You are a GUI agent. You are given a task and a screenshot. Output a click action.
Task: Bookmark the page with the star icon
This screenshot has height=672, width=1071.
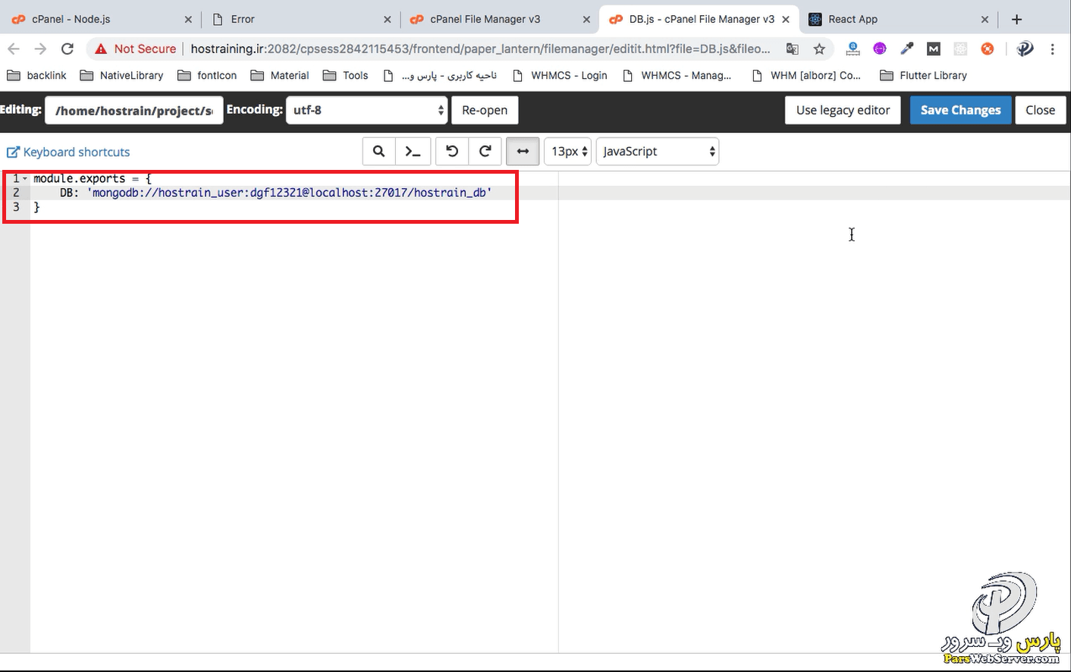pos(819,48)
